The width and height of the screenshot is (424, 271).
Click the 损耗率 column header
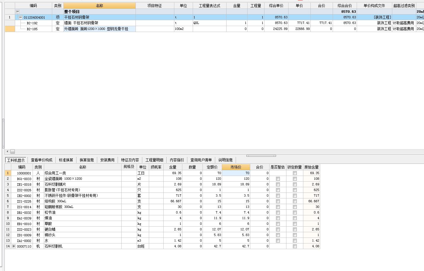[x=156, y=167]
